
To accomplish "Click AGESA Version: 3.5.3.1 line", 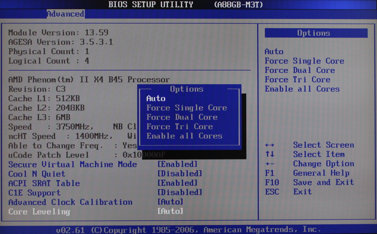I will pyautogui.click(x=61, y=42).
